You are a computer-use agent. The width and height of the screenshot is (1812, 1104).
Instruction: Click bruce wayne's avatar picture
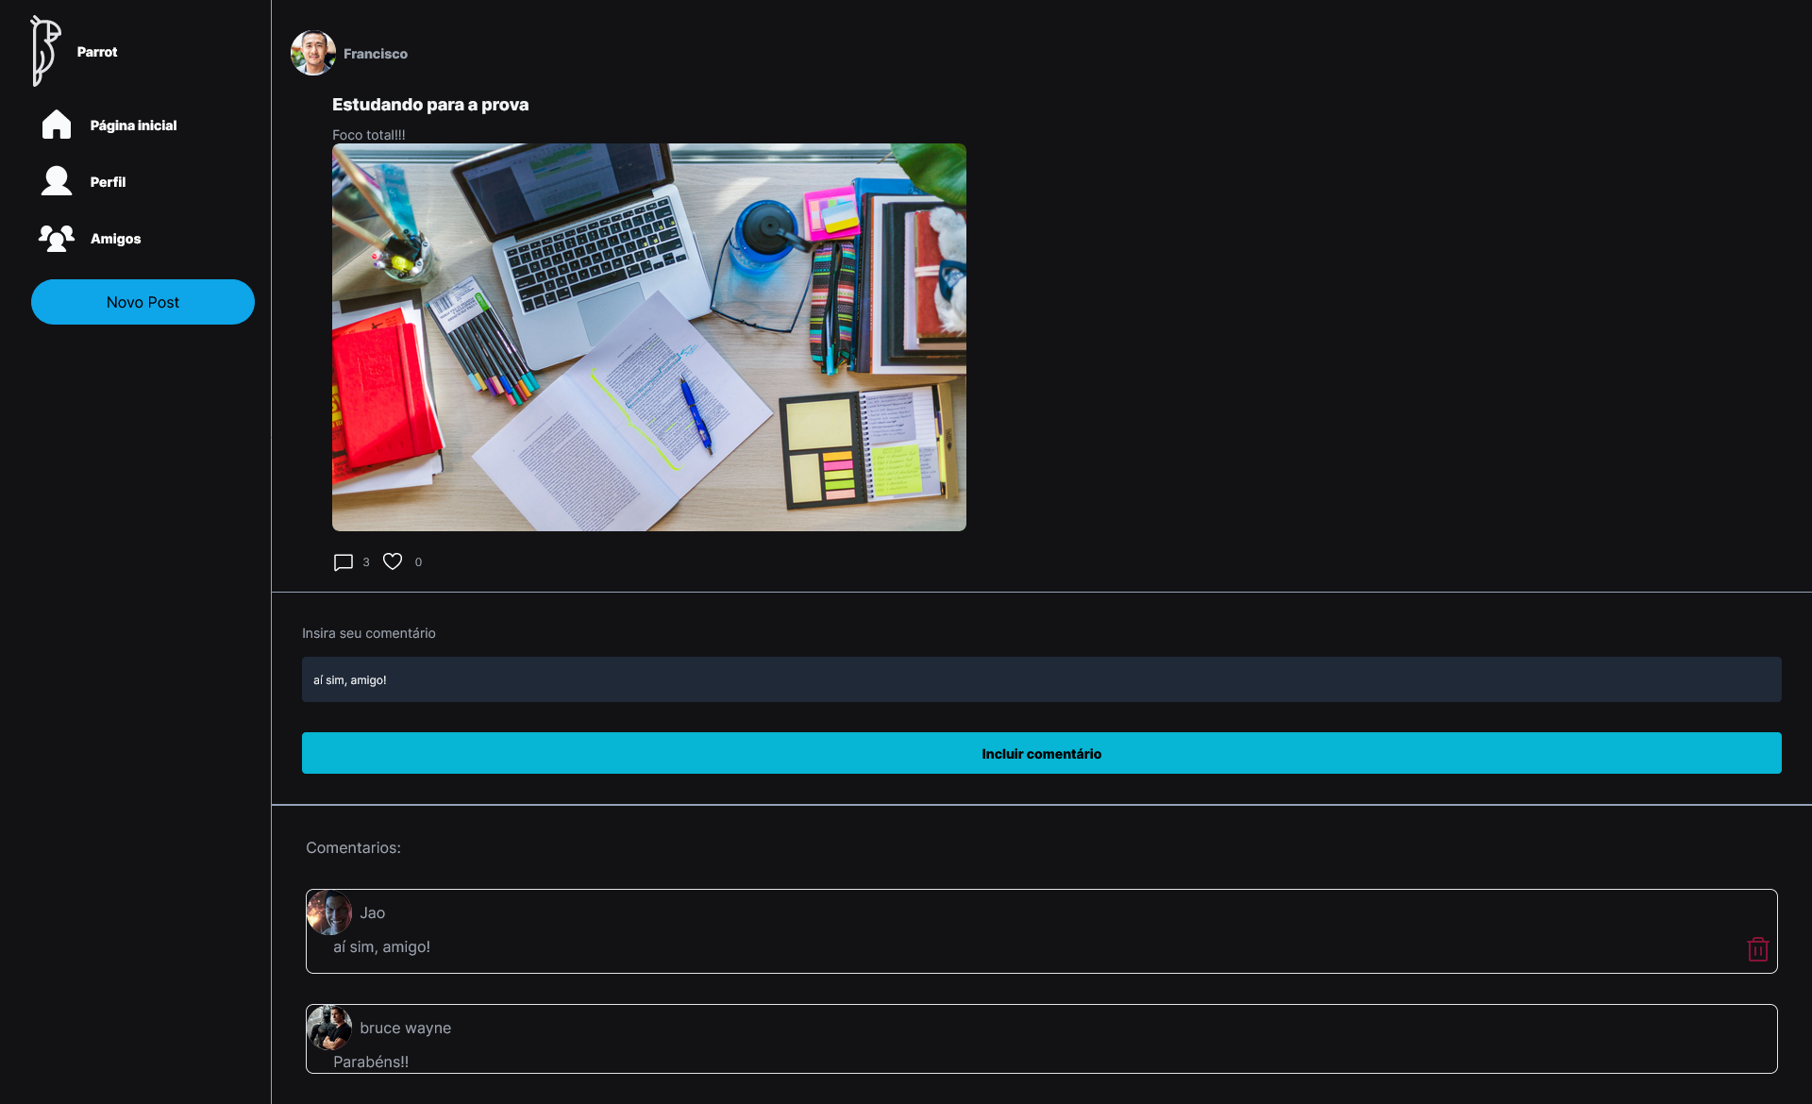coord(329,1028)
